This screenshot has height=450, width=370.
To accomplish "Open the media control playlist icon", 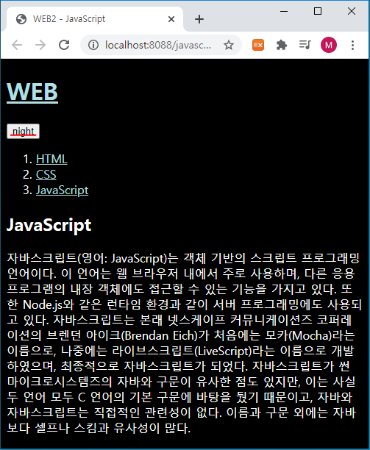I will pos(305,45).
